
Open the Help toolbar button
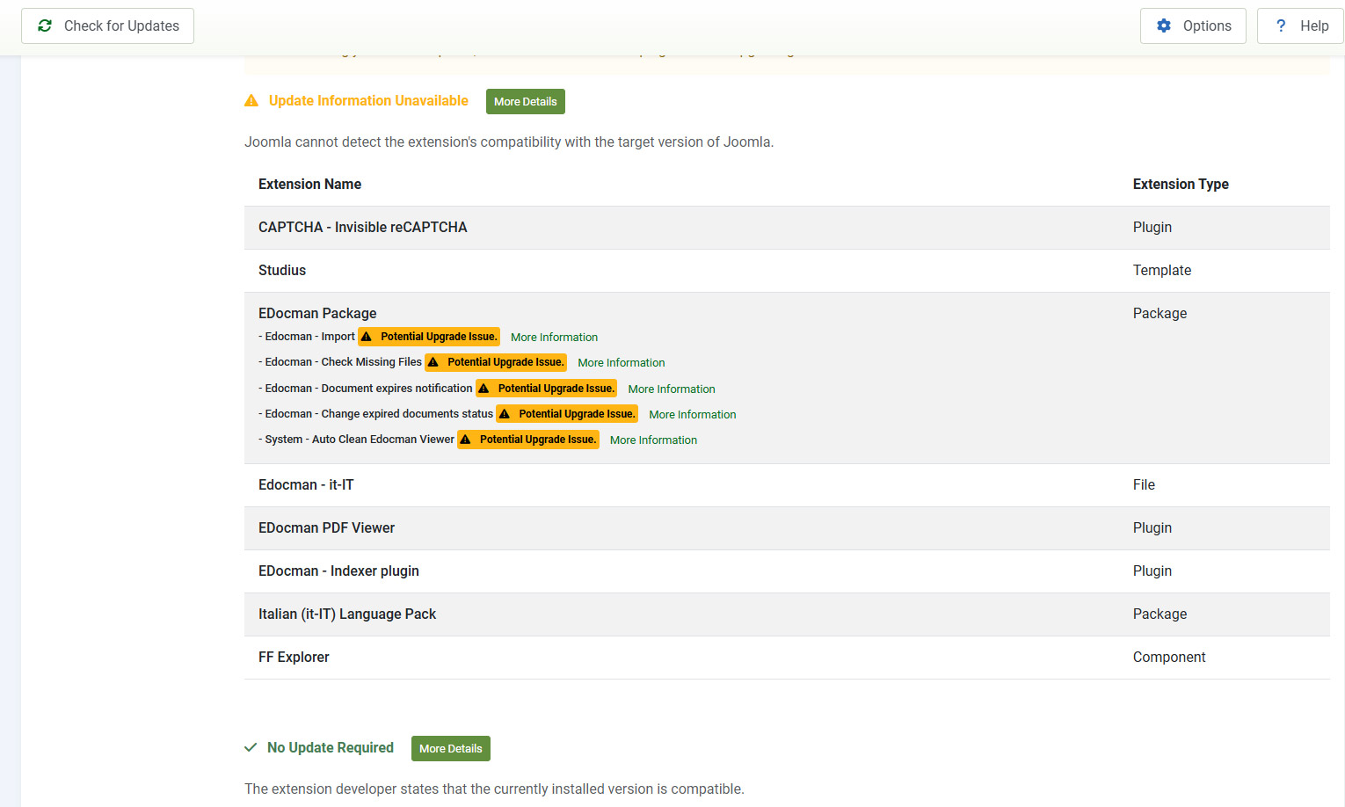coord(1300,26)
